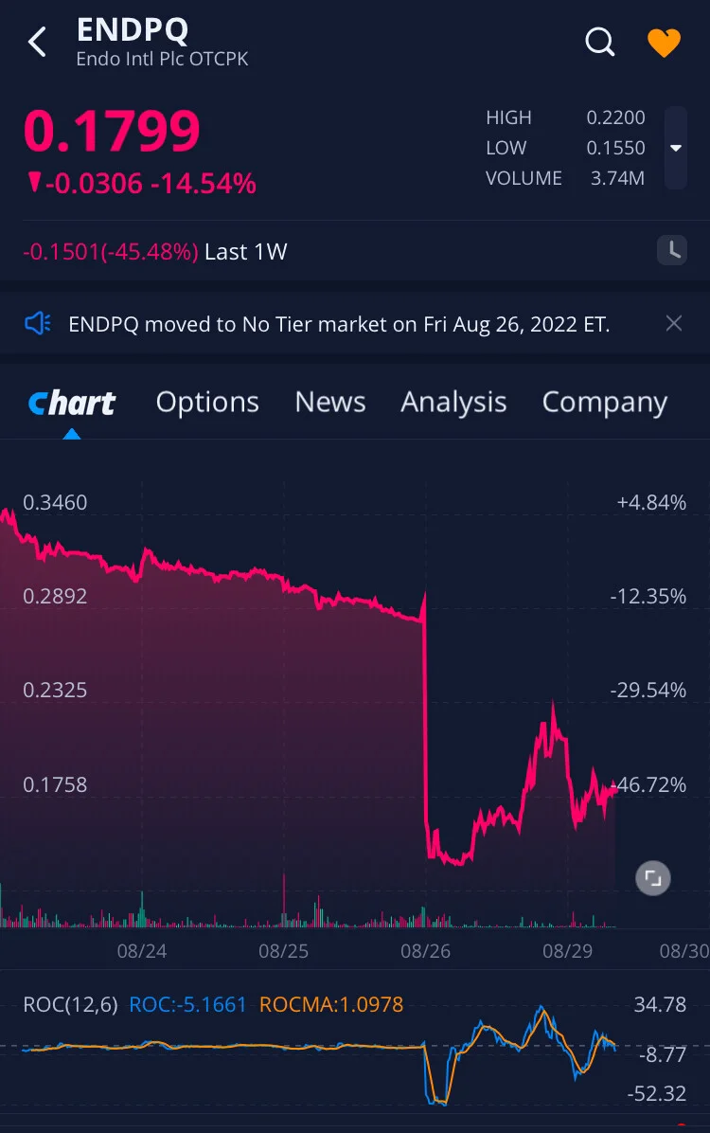The width and height of the screenshot is (710, 1133).
Task: Switch to the Options tab
Action: tap(207, 402)
